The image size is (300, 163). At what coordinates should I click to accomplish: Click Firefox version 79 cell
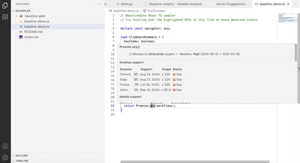pos(136,85)
